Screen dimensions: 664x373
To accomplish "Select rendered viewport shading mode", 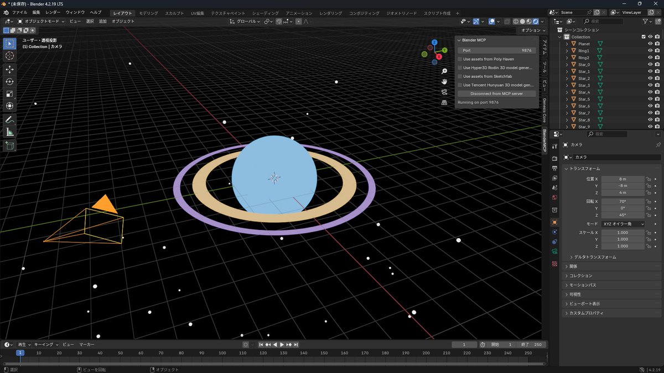I will click(535, 22).
